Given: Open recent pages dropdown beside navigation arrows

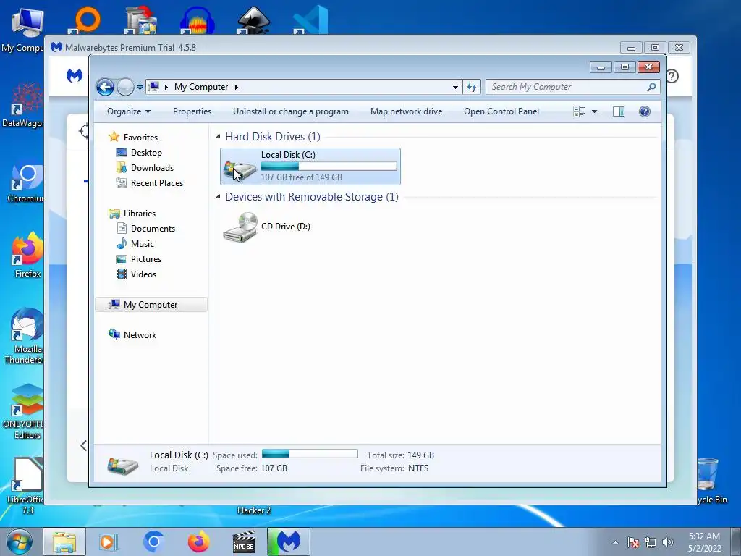Looking at the screenshot, I should (140, 88).
